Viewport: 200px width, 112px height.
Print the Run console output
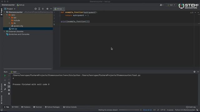(9, 90)
